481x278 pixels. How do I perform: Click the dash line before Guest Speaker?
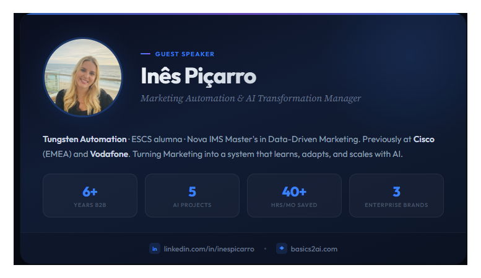145,54
